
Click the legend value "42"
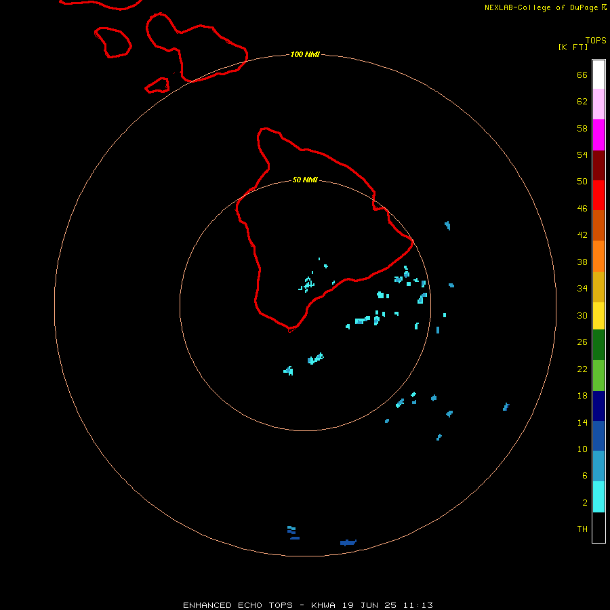582,235
